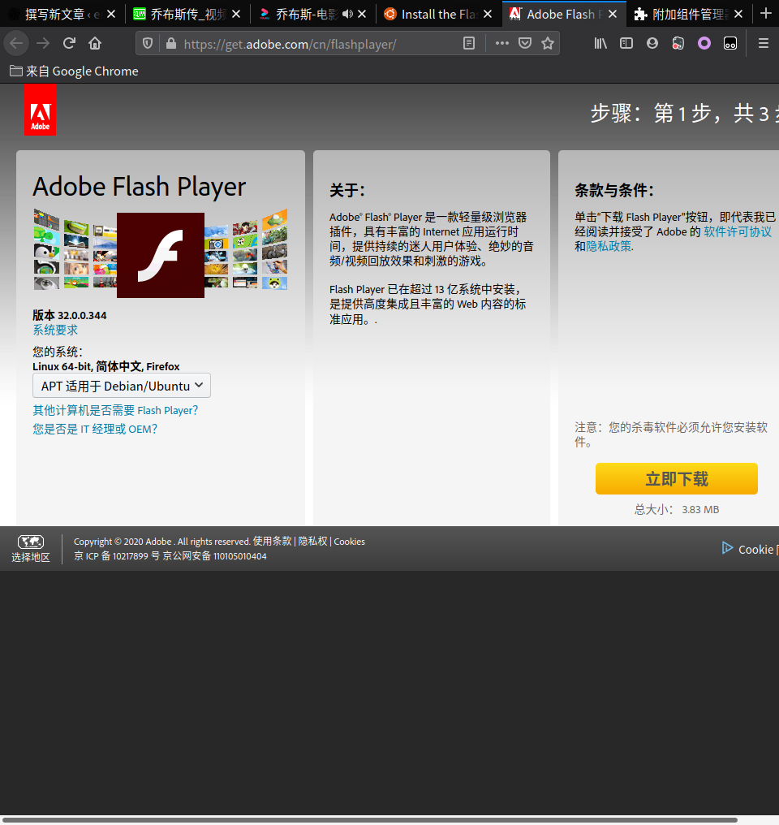Open the 来自 Google Chrome bookmarks folder
779x825 pixels.
(x=74, y=71)
